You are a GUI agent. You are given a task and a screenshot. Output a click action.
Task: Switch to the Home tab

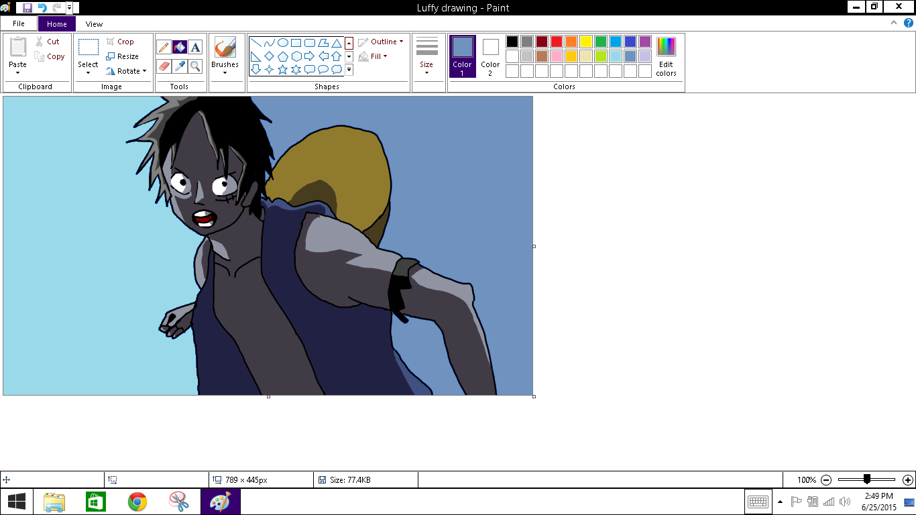coord(57,24)
